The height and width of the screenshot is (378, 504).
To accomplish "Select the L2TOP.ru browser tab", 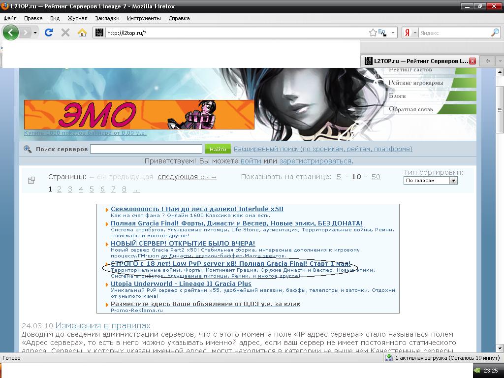I will coord(419,61).
